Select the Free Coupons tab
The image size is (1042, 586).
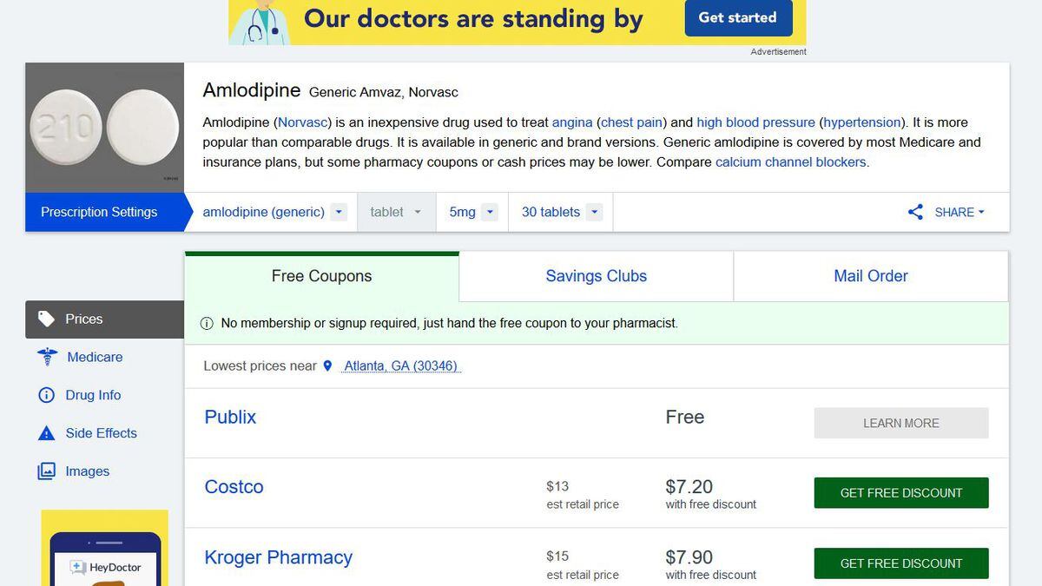coord(321,276)
